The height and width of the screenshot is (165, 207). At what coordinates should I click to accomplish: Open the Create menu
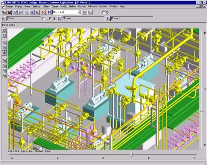coord(55,6)
